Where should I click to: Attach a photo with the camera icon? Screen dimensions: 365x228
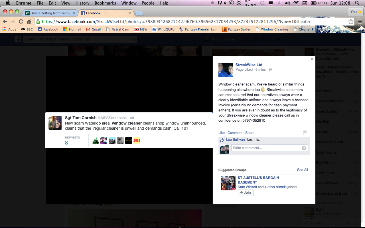[304, 148]
